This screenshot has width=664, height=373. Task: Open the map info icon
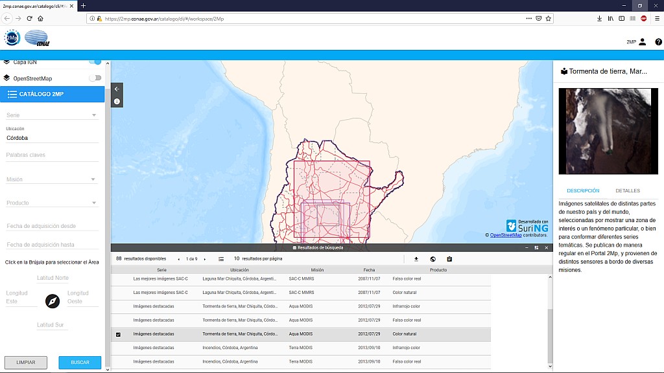click(x=117, y=102)
